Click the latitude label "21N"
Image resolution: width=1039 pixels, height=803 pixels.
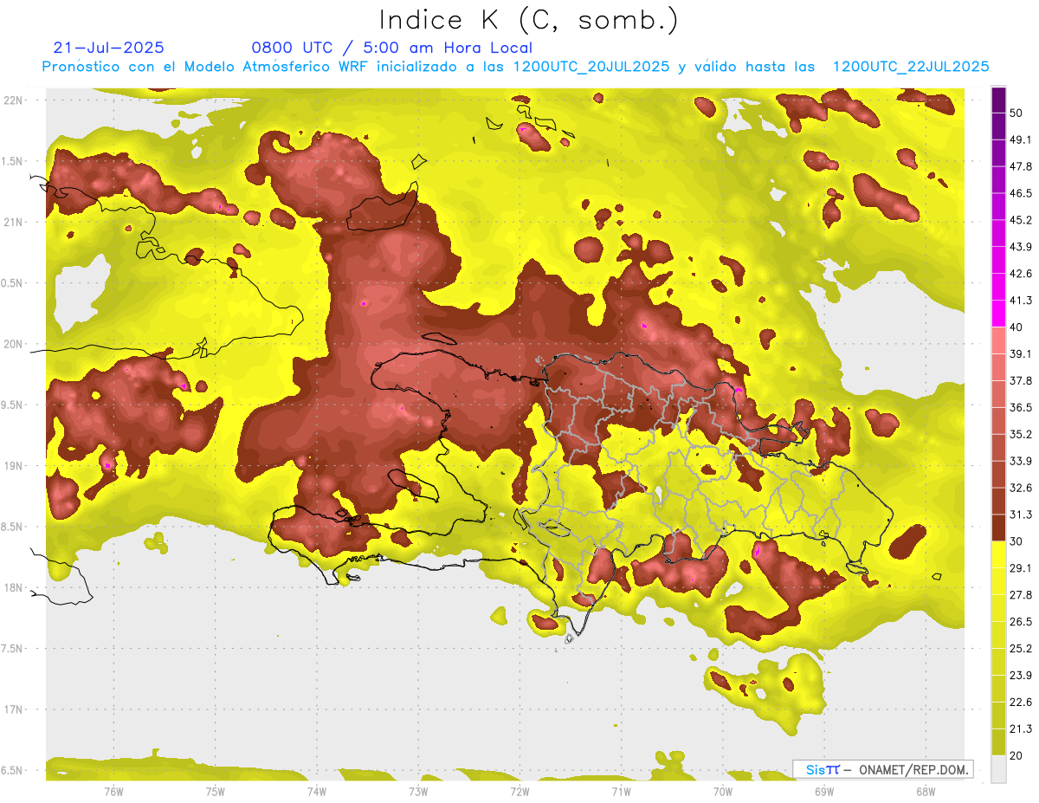pyautogui.click(x=13, y=222)
